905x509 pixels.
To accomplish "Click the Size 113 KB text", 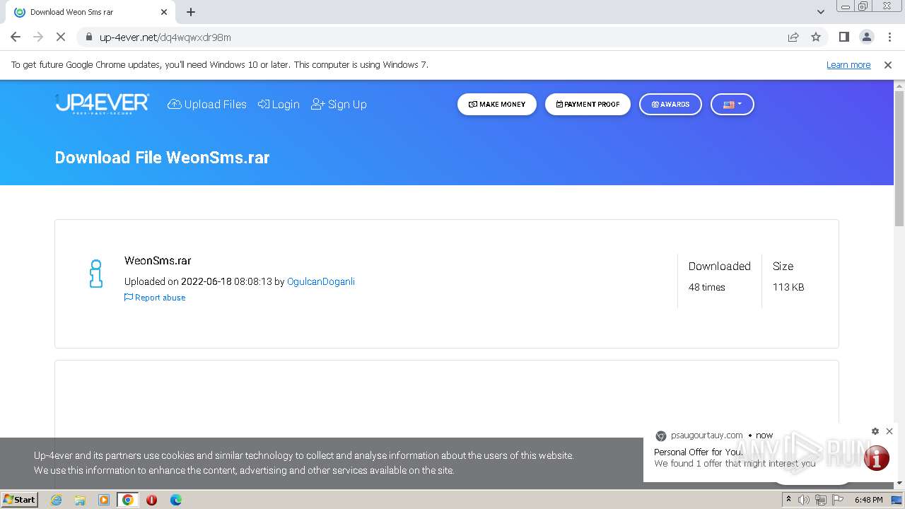I will click(x=788, y=276).
